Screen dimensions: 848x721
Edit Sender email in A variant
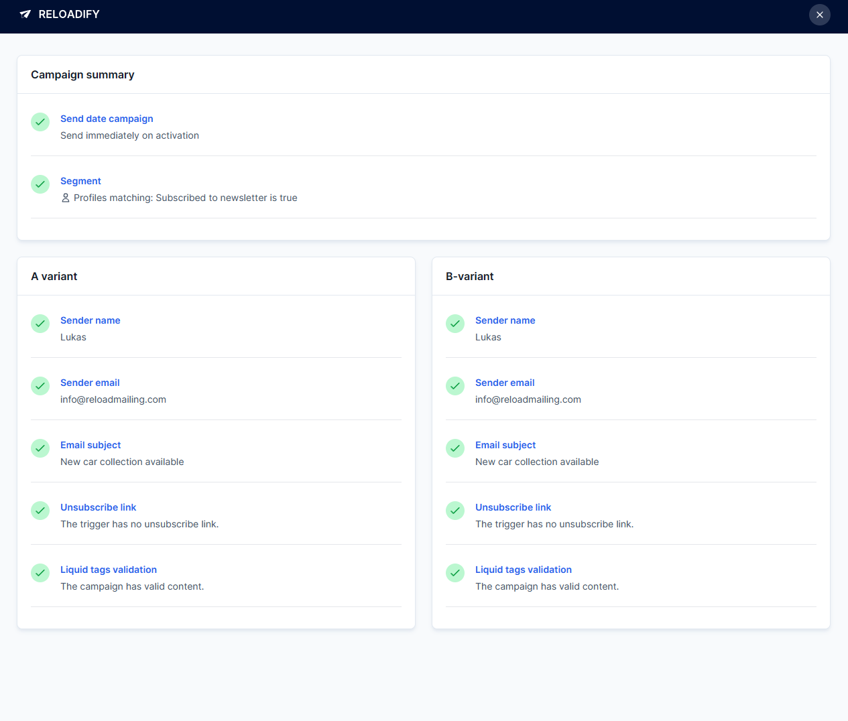tap(90, 383)
